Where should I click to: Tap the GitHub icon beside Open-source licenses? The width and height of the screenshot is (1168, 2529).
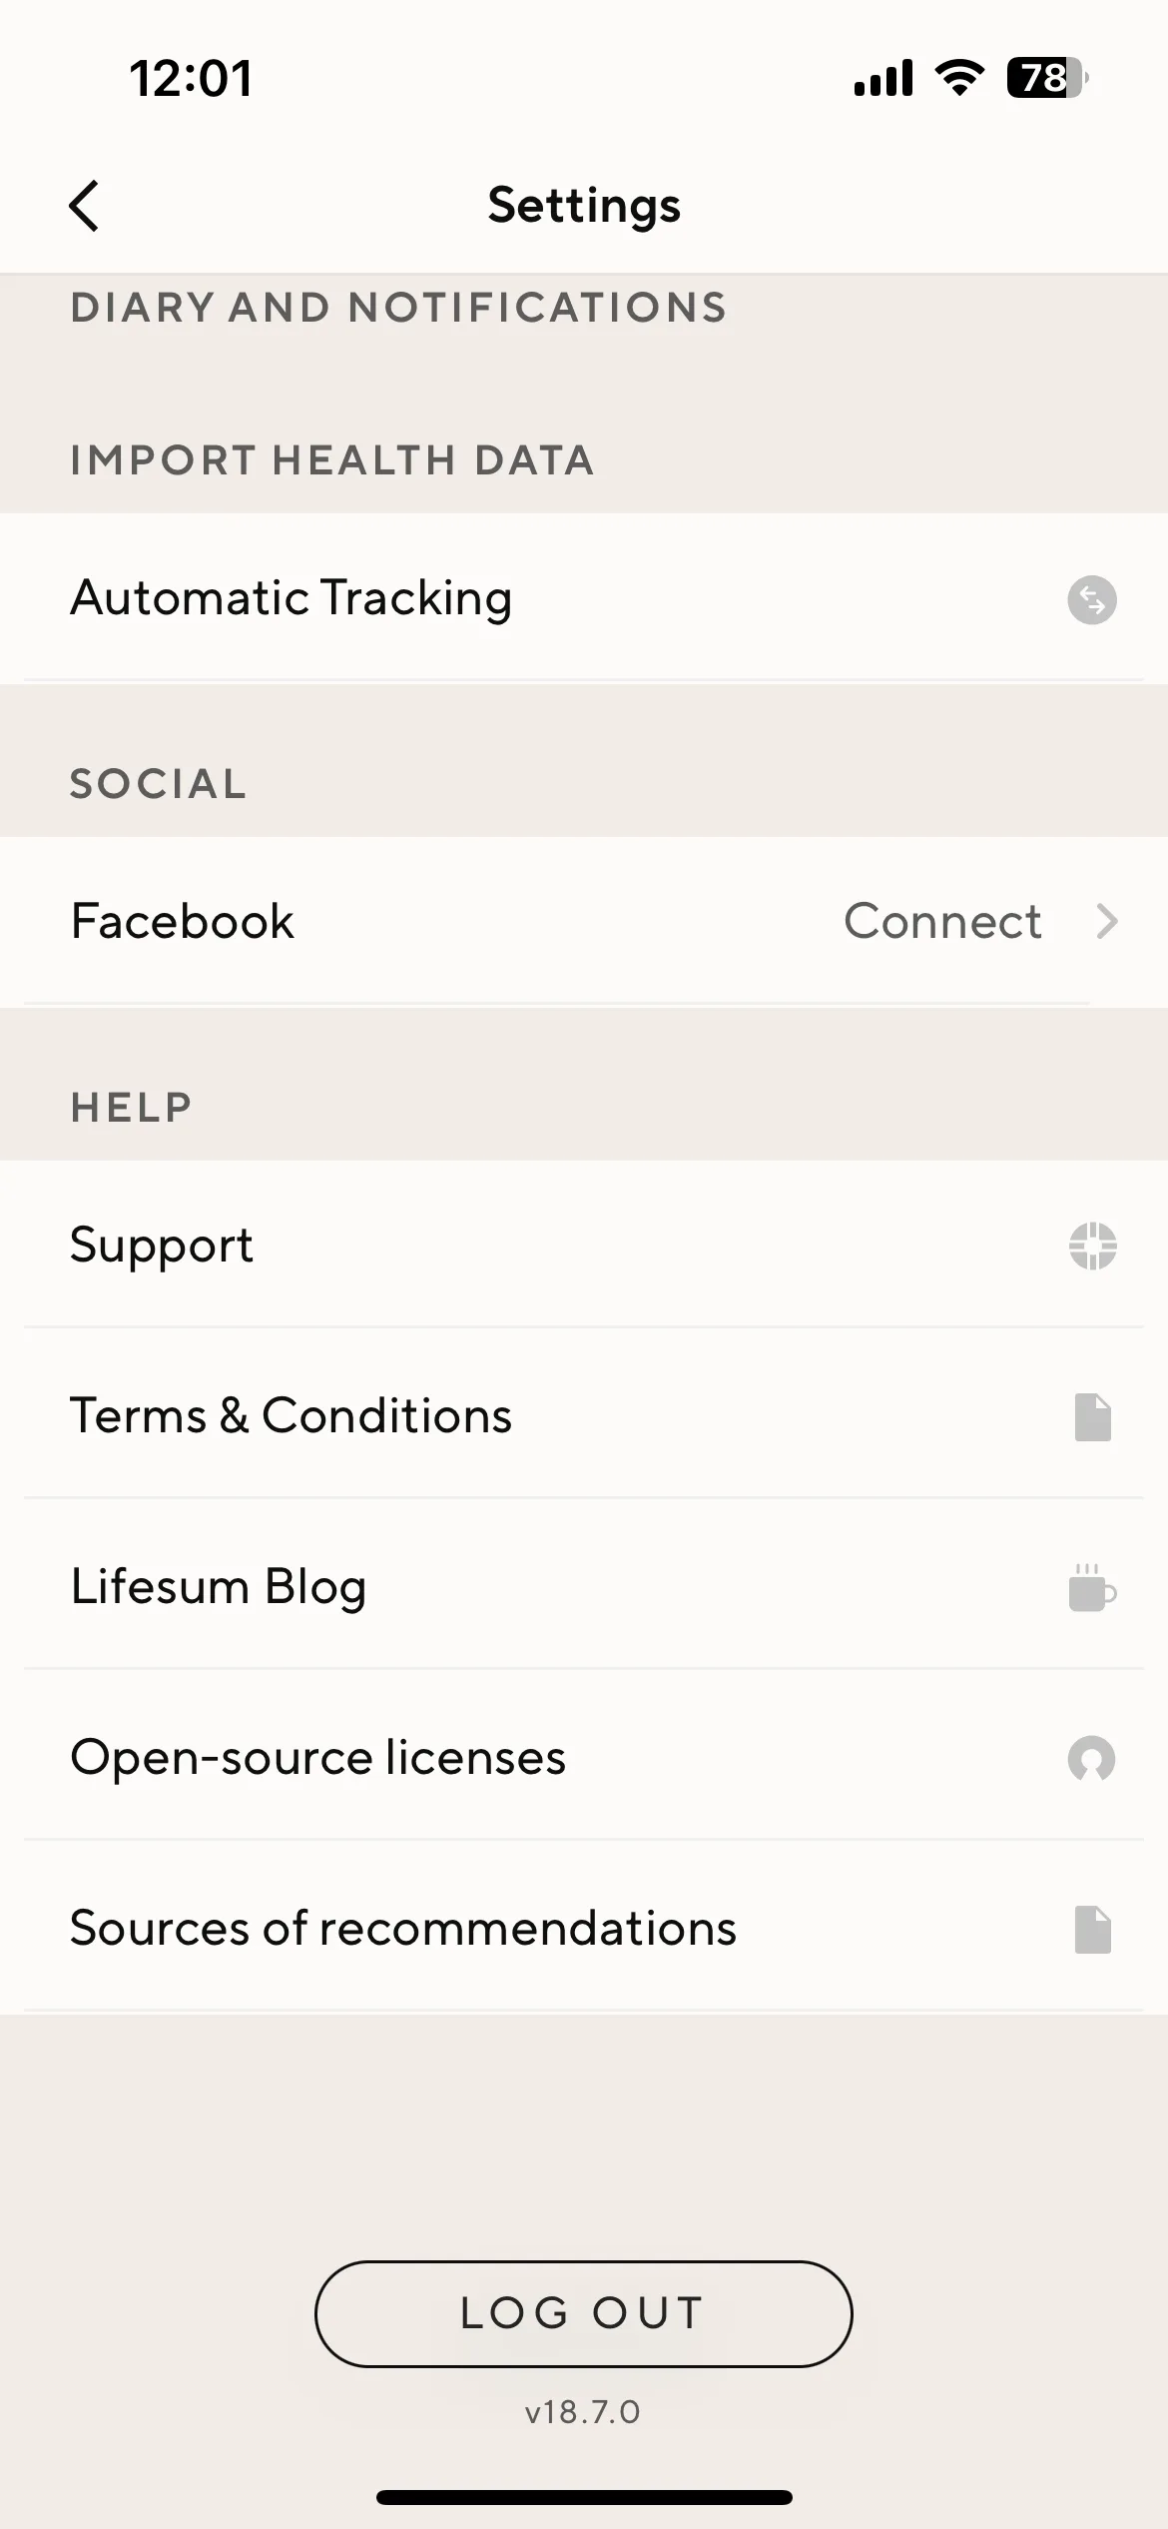tap(1092, 1759)
